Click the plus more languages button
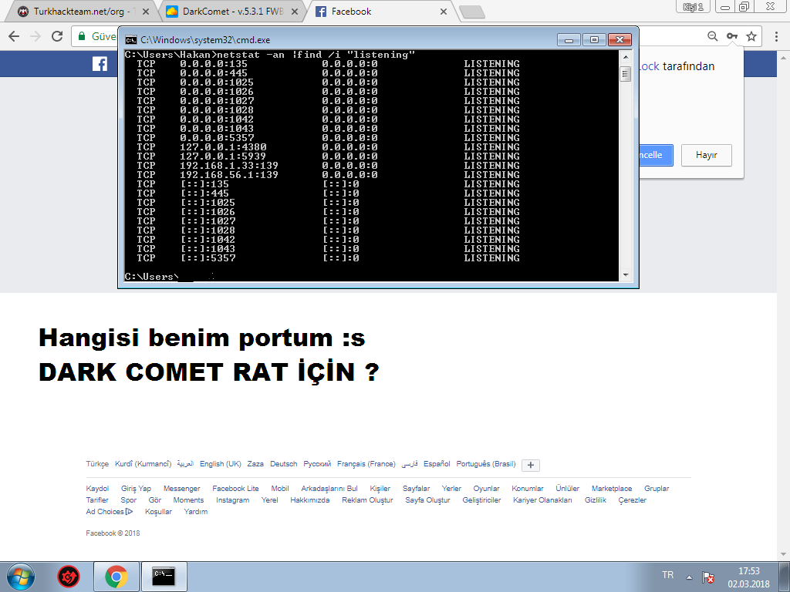The width and height of the screenshot is (790, 592). (x=531, y=465)
